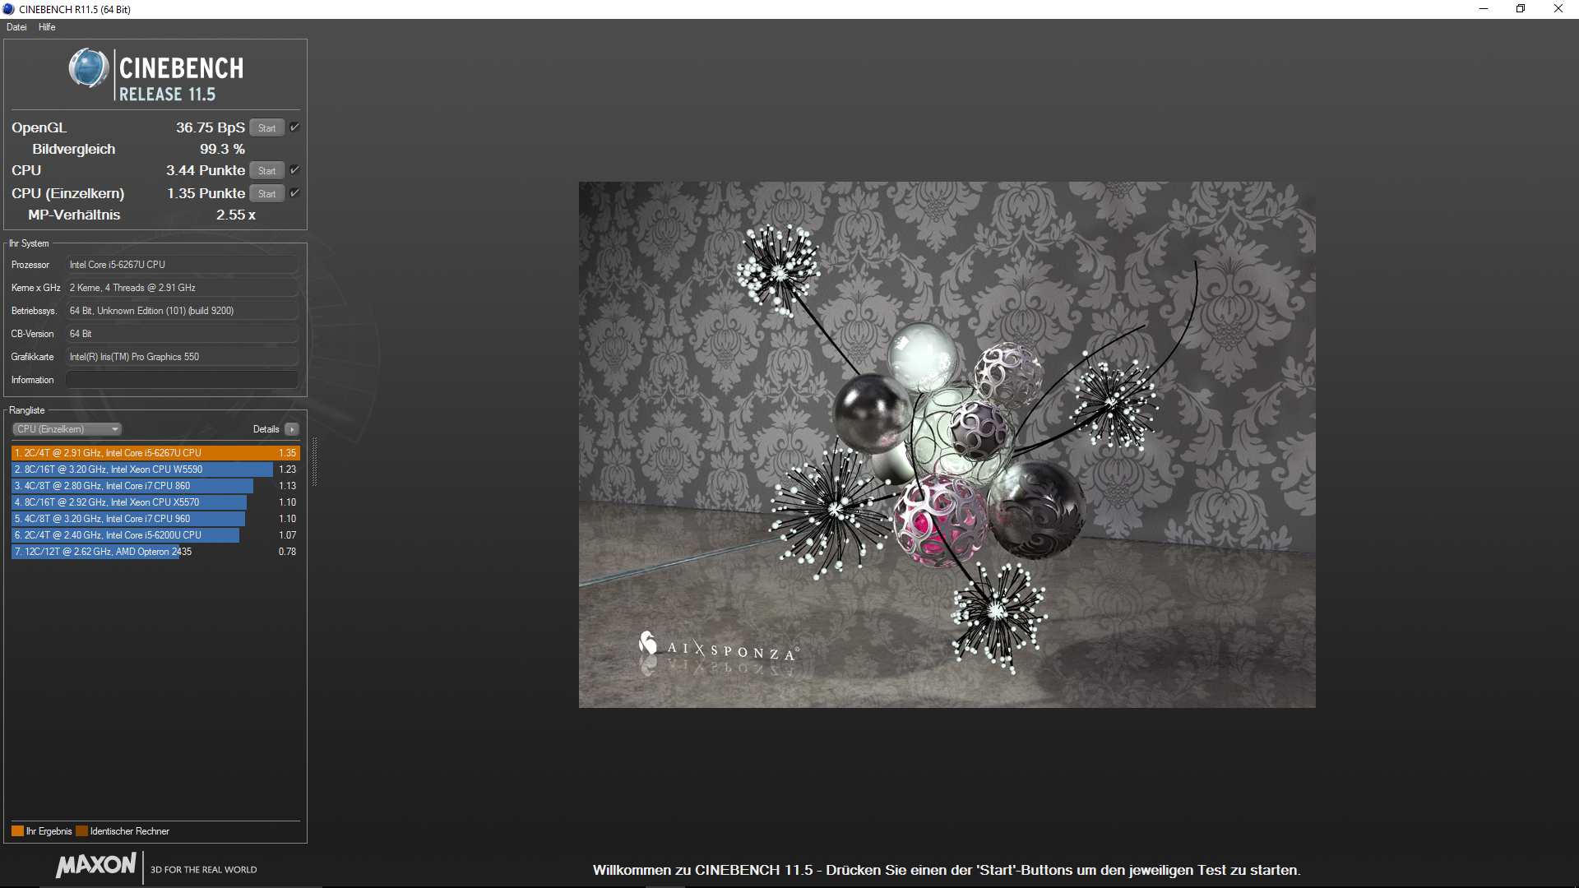Click the orange Ihr Ergebnis legend swatch
1579x888 pixels.
coord(17,831)
